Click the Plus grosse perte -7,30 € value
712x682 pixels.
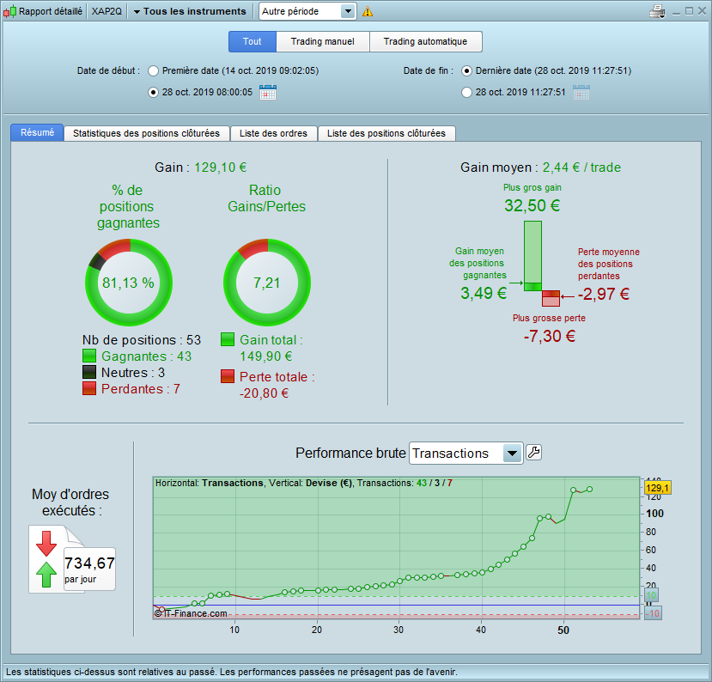(x=550, y=336)
